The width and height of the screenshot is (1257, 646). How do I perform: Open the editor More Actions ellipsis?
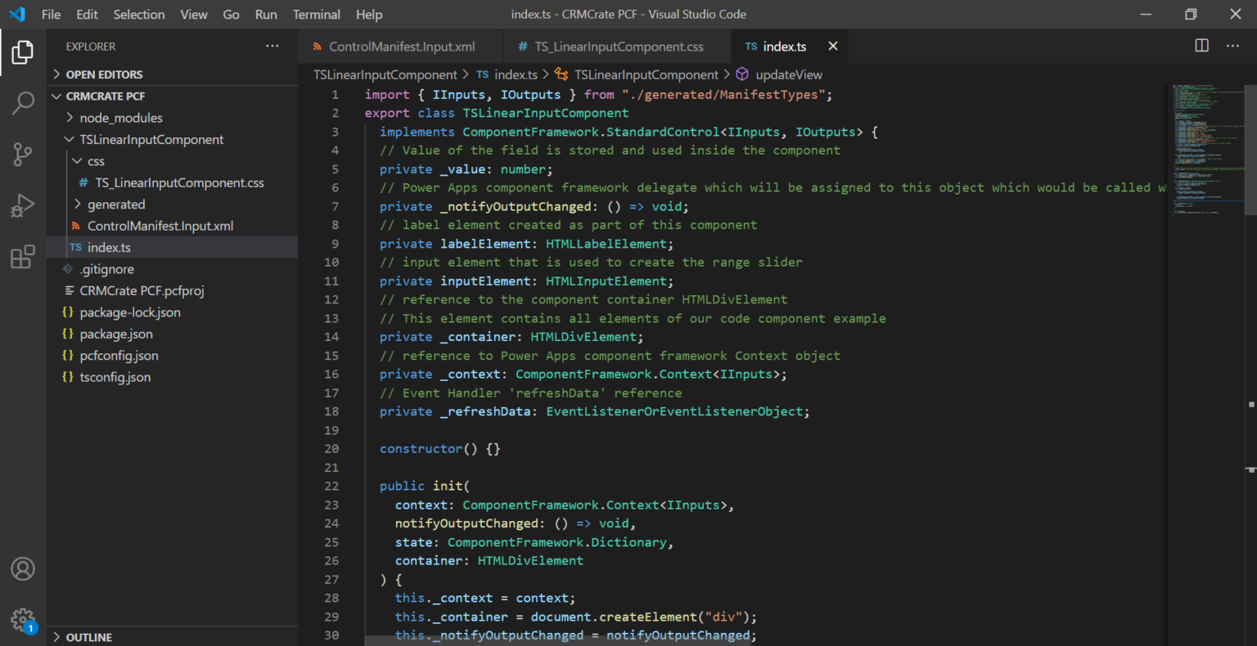tap(1232, 46)
